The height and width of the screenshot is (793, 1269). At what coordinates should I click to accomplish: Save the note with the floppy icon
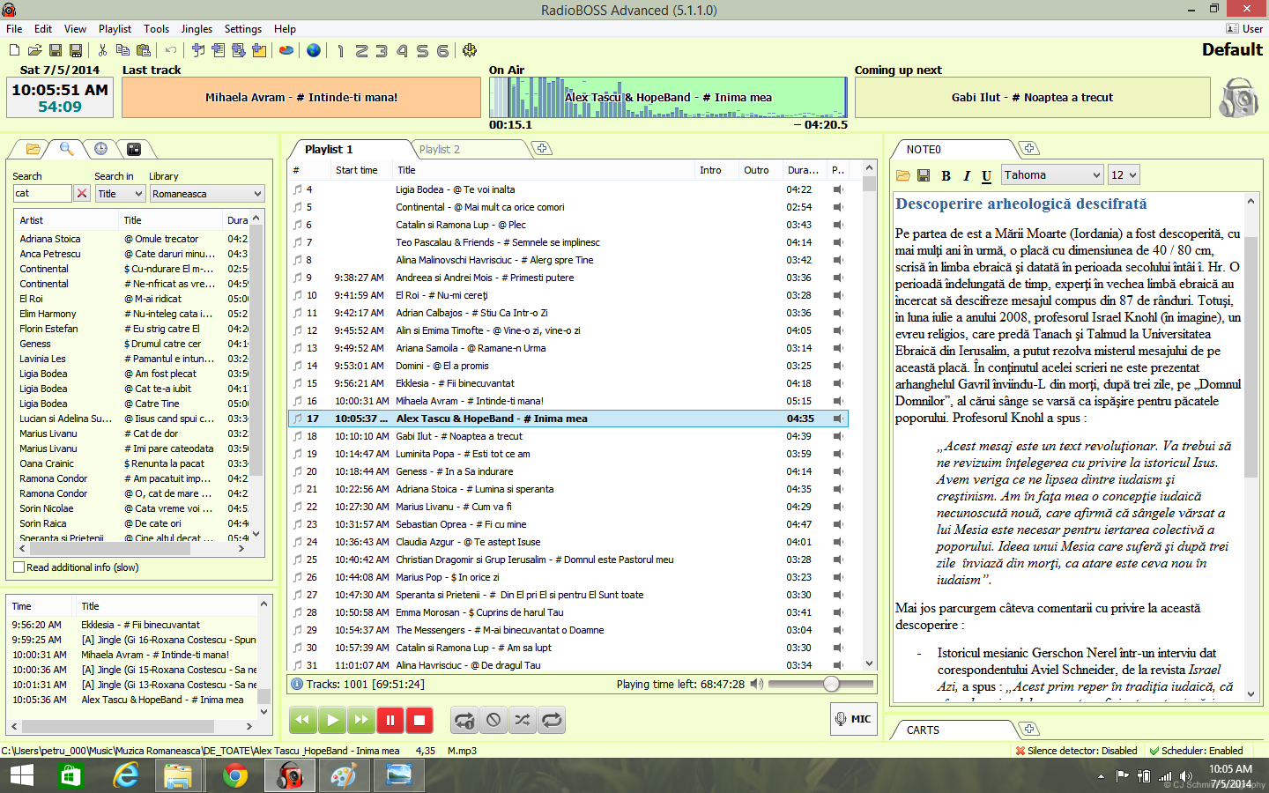pos(924,175)
